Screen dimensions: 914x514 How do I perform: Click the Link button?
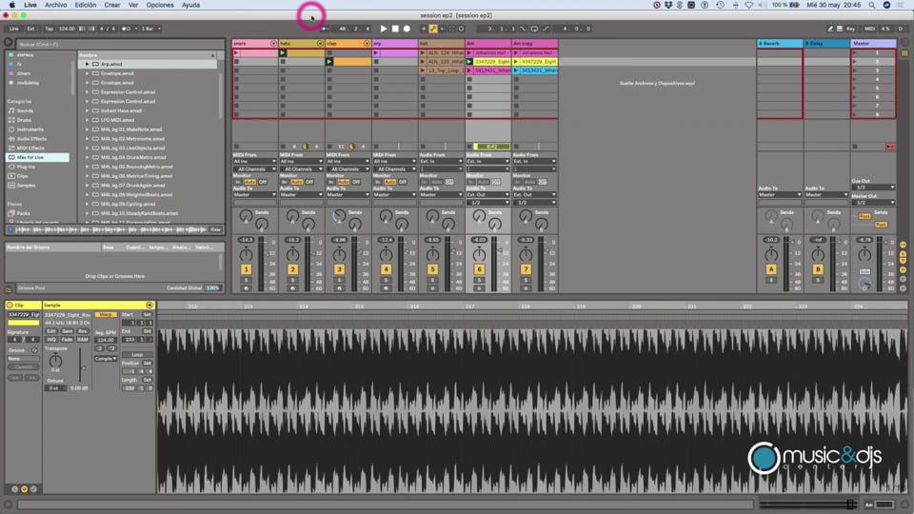pyautogui.click(x=14, y=28)
